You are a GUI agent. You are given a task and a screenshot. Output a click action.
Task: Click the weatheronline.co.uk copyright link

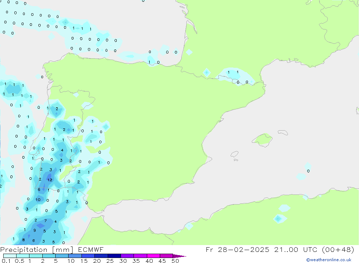pos(329,260)
